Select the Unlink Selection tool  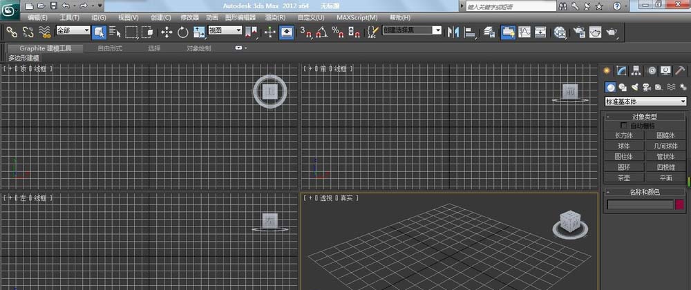click(28, 32)
